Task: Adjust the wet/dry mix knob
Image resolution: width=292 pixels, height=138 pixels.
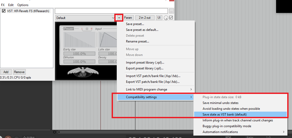Action: [166, 18]
